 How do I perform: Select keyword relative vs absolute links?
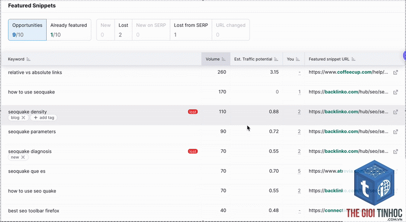[x=35, y=73]
